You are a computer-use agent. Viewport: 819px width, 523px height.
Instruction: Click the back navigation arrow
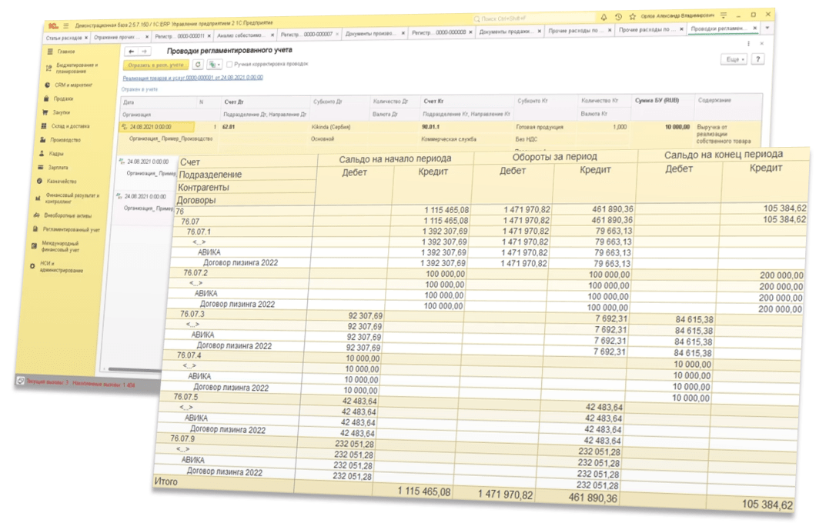pos(131,52)
